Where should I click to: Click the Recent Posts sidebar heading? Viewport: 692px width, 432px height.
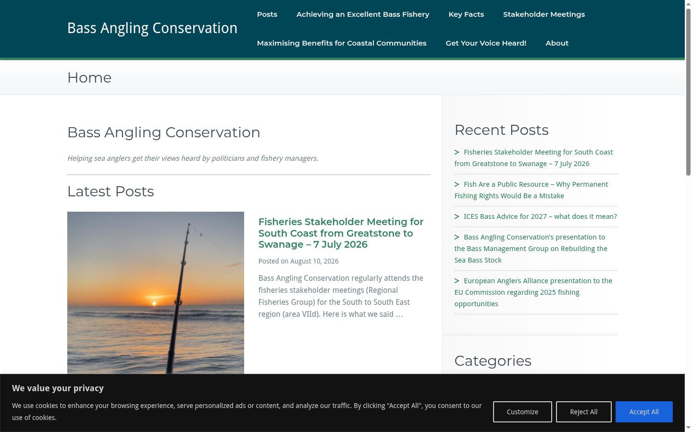point(501,130)
